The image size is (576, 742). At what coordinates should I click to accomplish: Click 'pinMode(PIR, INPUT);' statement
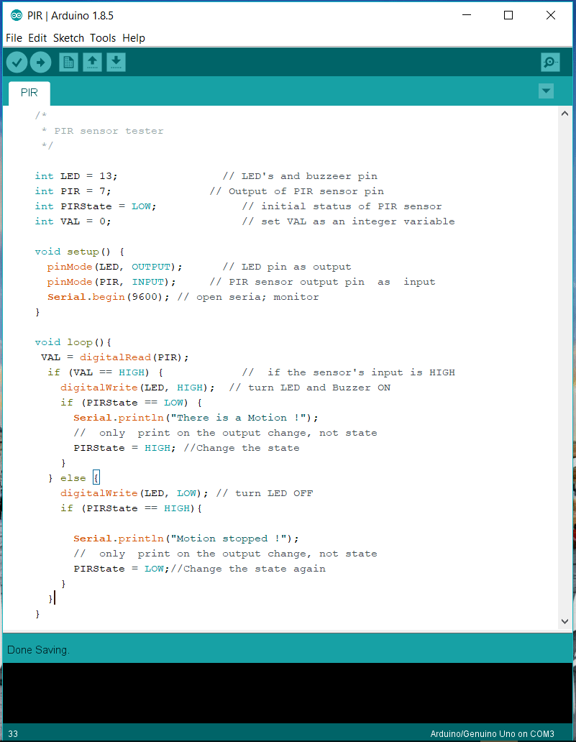click(111, 282)
